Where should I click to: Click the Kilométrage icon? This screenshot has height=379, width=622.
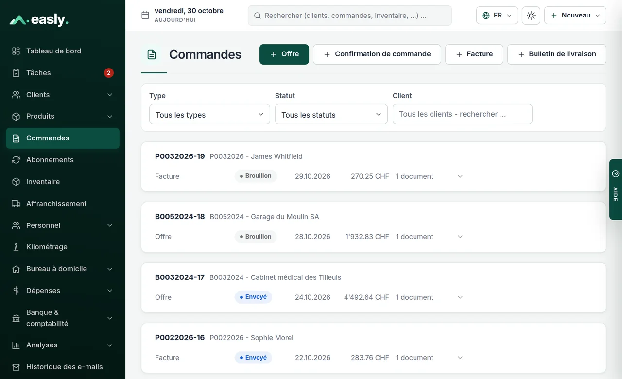point(16,247)
